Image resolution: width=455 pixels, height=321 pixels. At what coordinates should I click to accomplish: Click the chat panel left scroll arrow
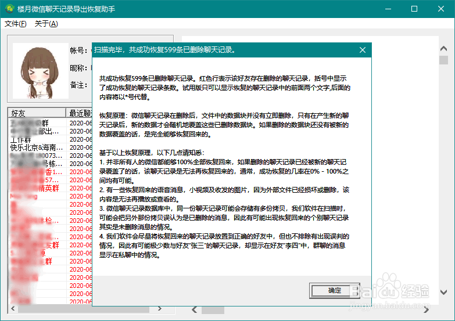(195, 310)
